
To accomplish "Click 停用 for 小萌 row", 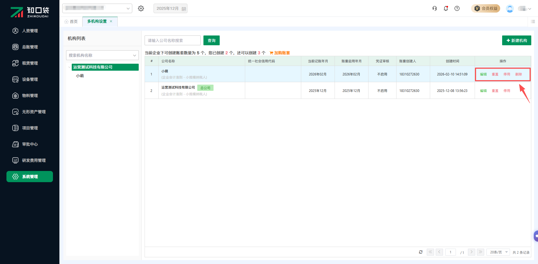I will click(507, 74).
